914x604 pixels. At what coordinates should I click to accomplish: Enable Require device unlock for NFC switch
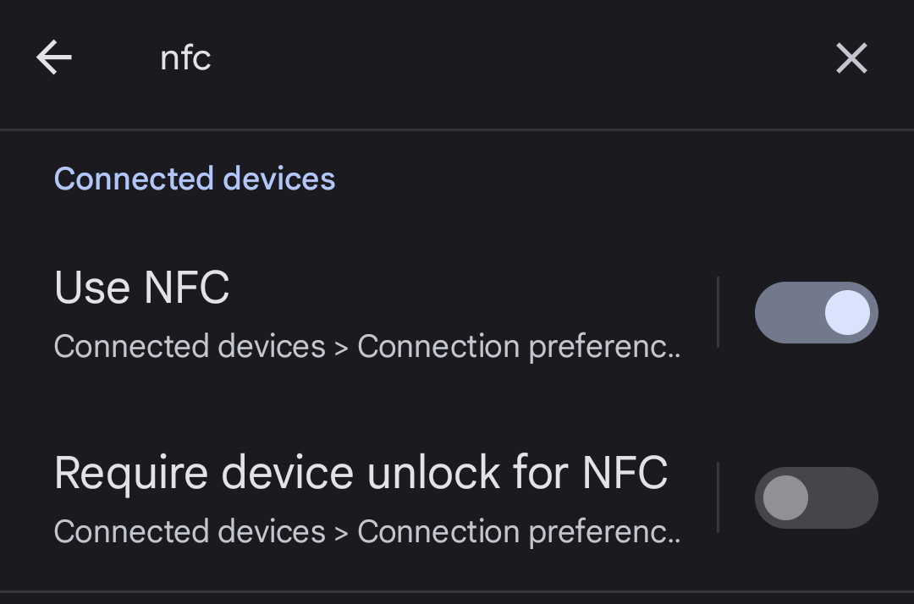[816, 497]
